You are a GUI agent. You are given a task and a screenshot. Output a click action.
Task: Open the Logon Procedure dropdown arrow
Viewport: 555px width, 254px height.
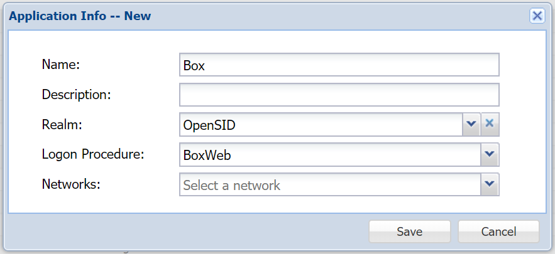click(x=490, y=154)
